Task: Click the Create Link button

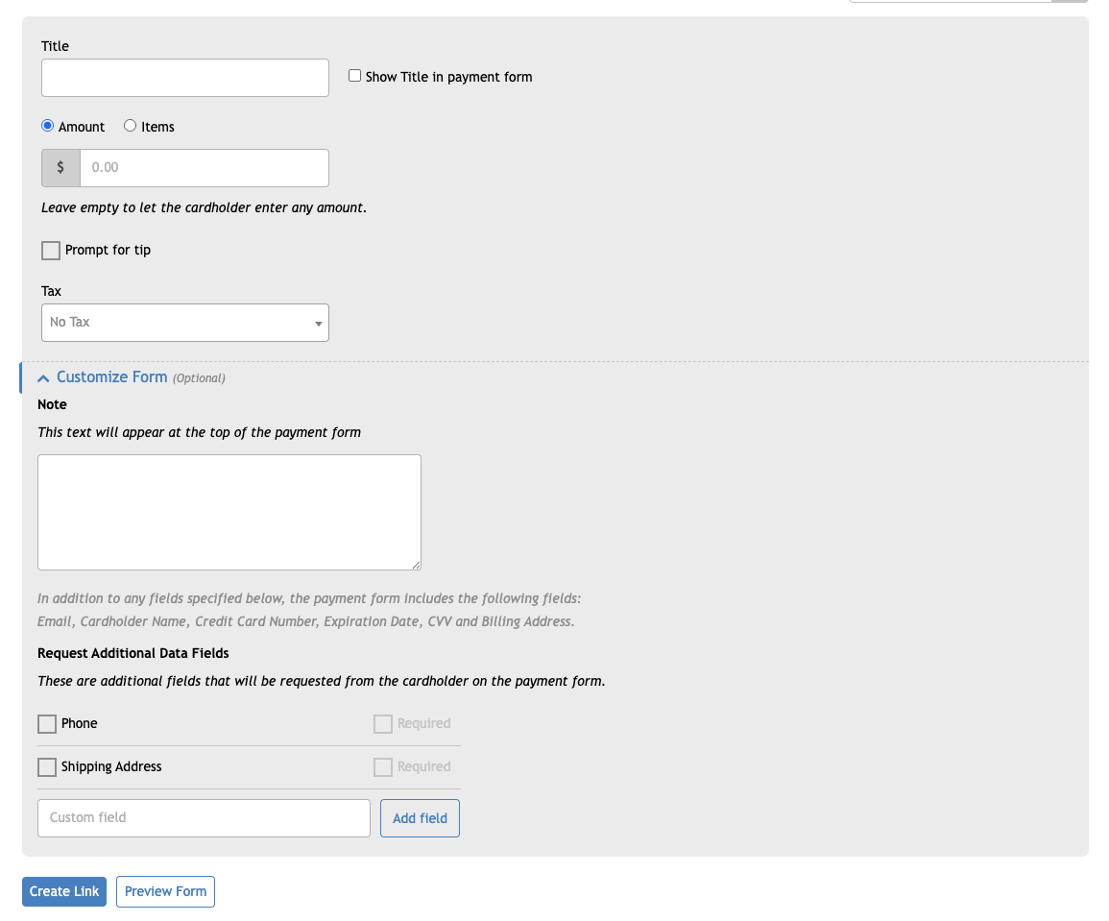Action: [64, 891]
